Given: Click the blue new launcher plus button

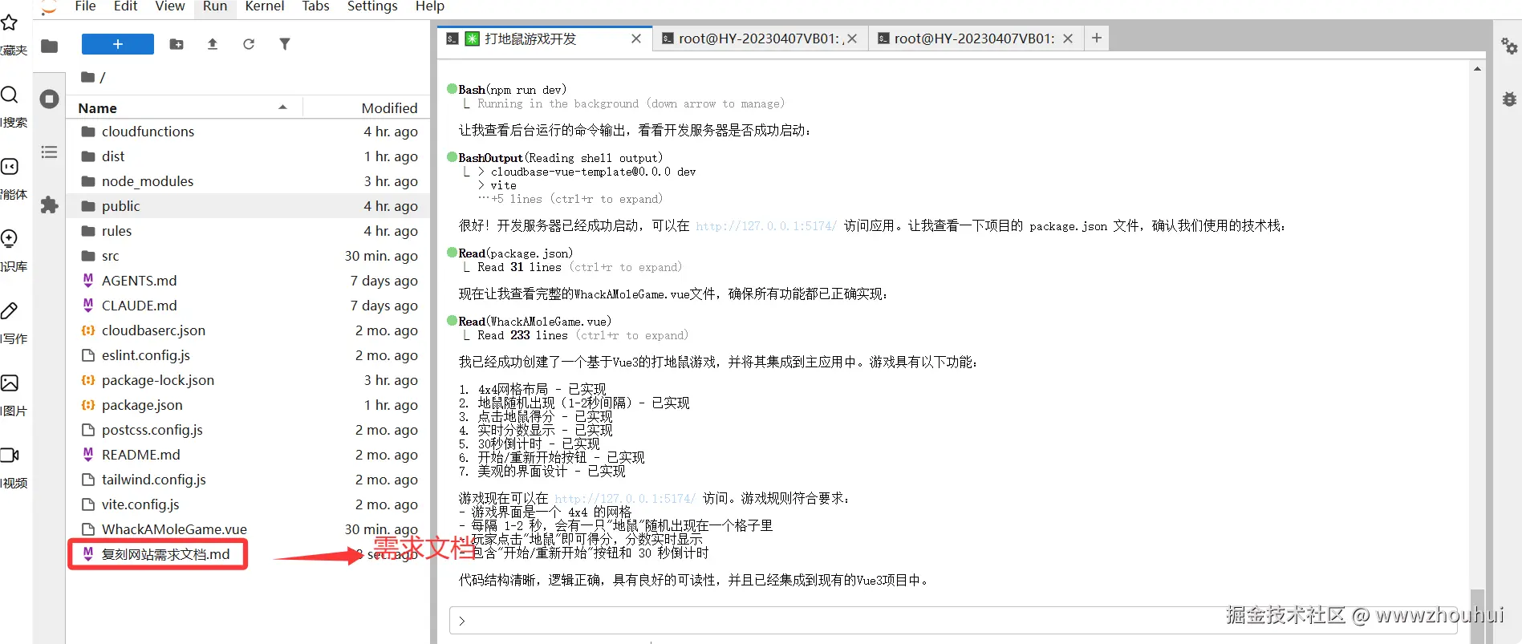Looking at the screenshot, I should tap(118, 44).
